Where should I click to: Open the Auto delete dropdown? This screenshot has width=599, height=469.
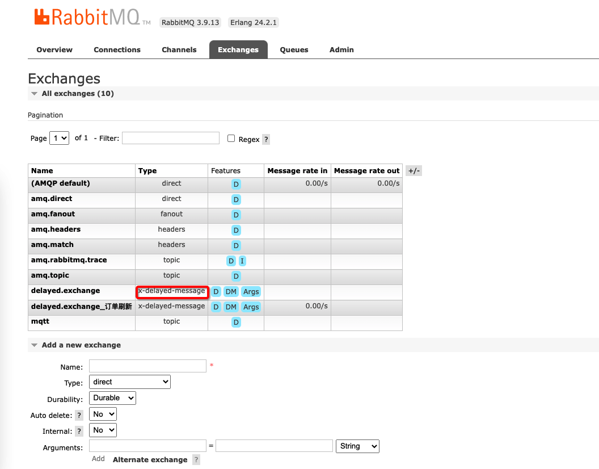(x=103, y=414)
